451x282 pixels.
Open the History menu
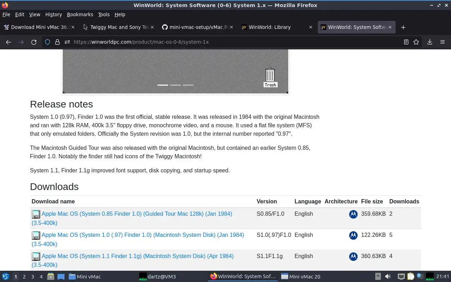click(54, 14)
